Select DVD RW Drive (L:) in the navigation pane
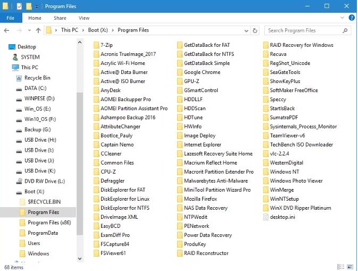The image size is (358, 271). [44, 181]
